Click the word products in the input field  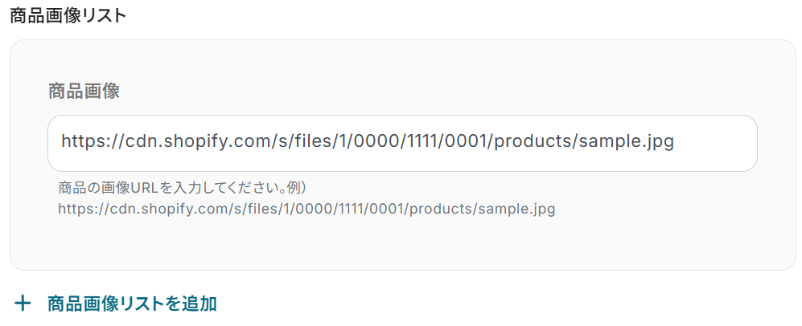click(534, 142)
